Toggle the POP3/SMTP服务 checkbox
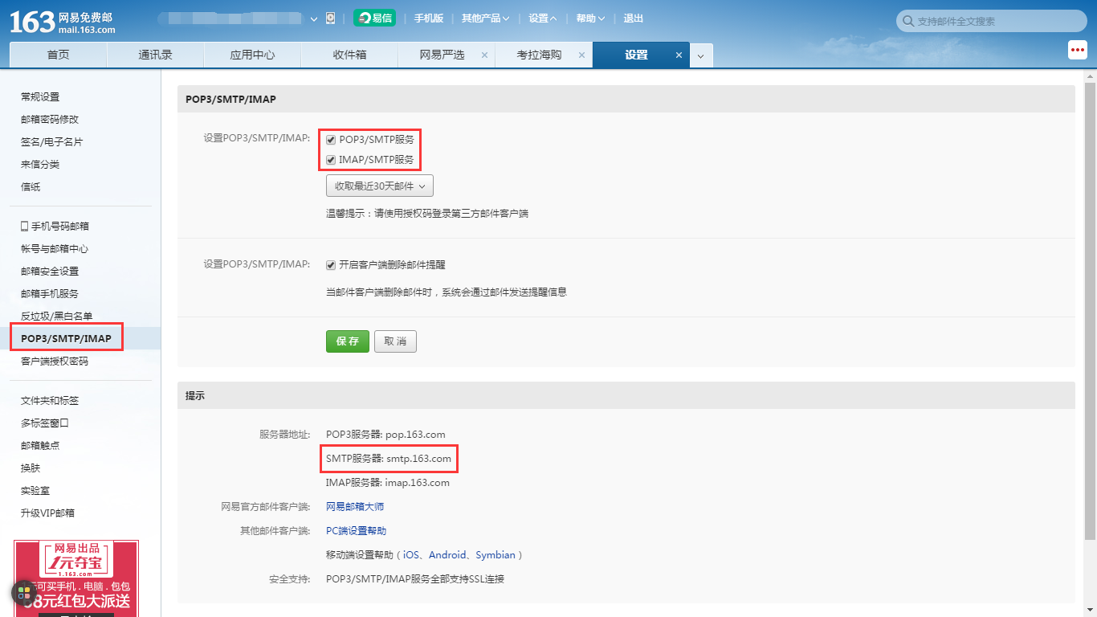The height and width of the screenshot is (617, 1097). pyautogui.click(x=331, y=140)
